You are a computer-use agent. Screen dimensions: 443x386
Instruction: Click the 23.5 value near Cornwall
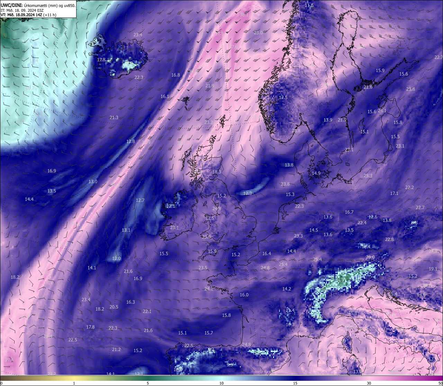click(x=203, y=268)
